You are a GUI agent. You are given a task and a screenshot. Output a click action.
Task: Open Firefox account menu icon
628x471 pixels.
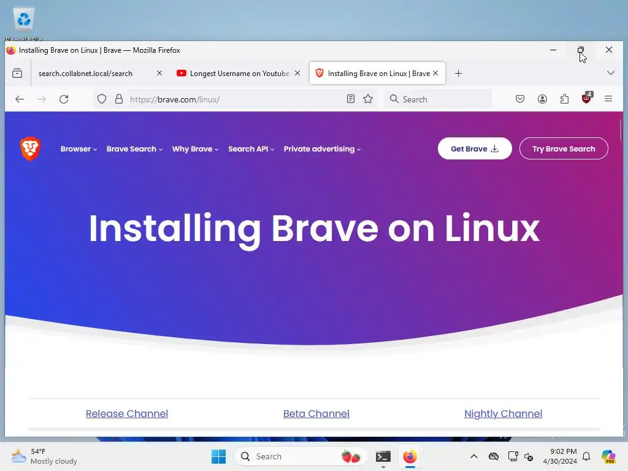tap(542, 99)
